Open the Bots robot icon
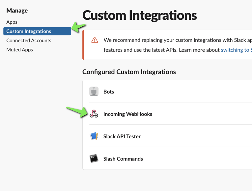Image resolution: width=252 pixels, height=191 pixels. point(94,92)
